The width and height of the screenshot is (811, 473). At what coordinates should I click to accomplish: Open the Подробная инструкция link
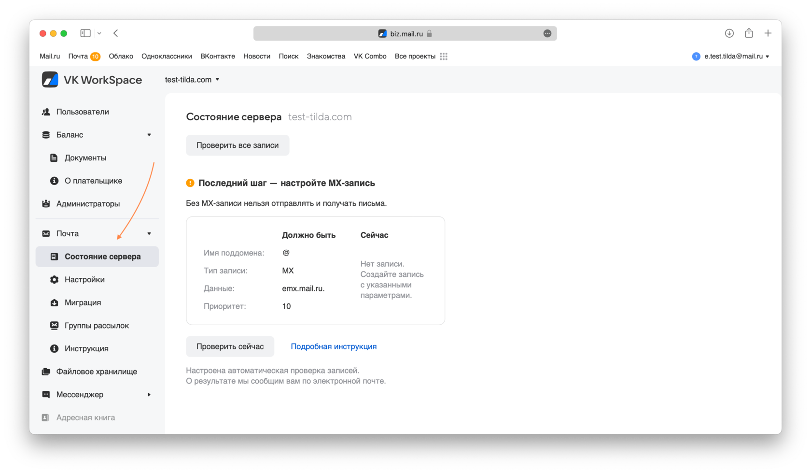pos(334,346)
